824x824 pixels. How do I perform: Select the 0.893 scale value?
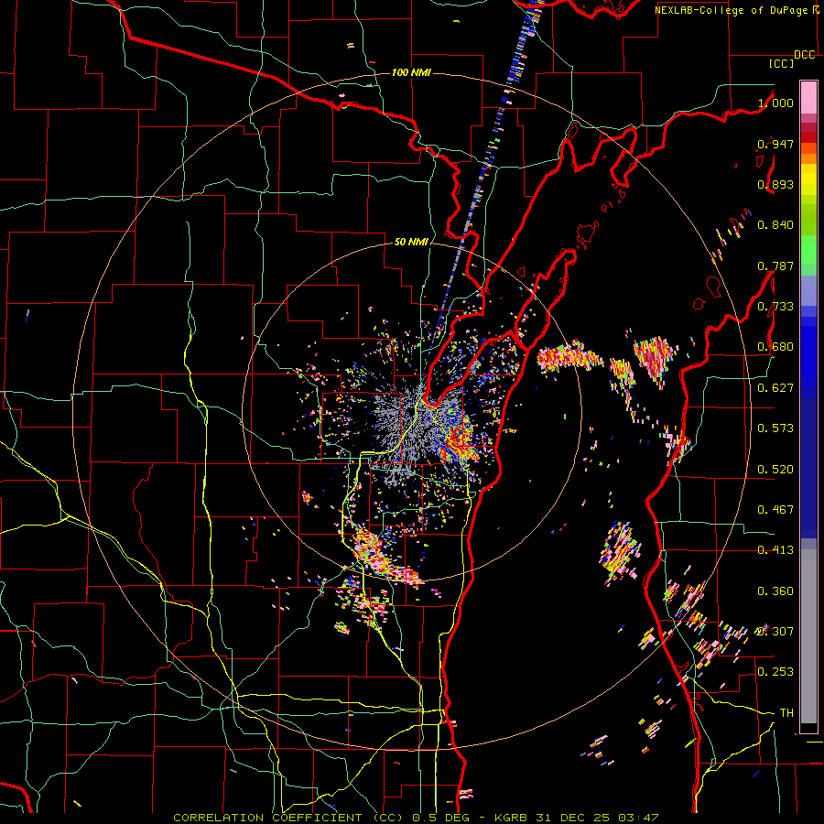pos(775,184)
